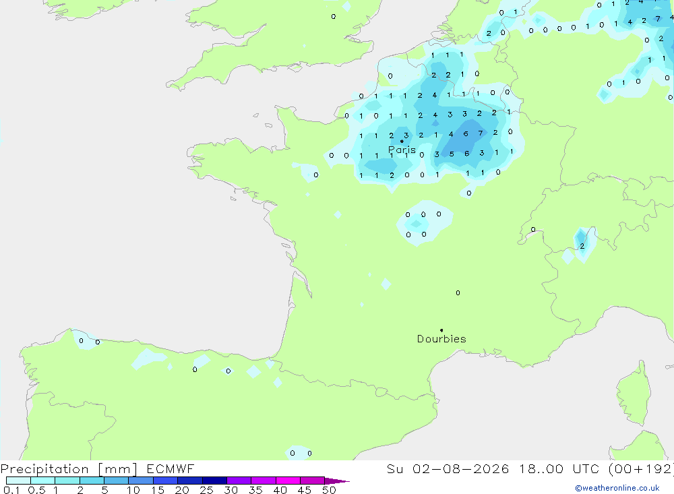Click the Paris location dot marker
674x494 pixels.
[x=402, y=141]
